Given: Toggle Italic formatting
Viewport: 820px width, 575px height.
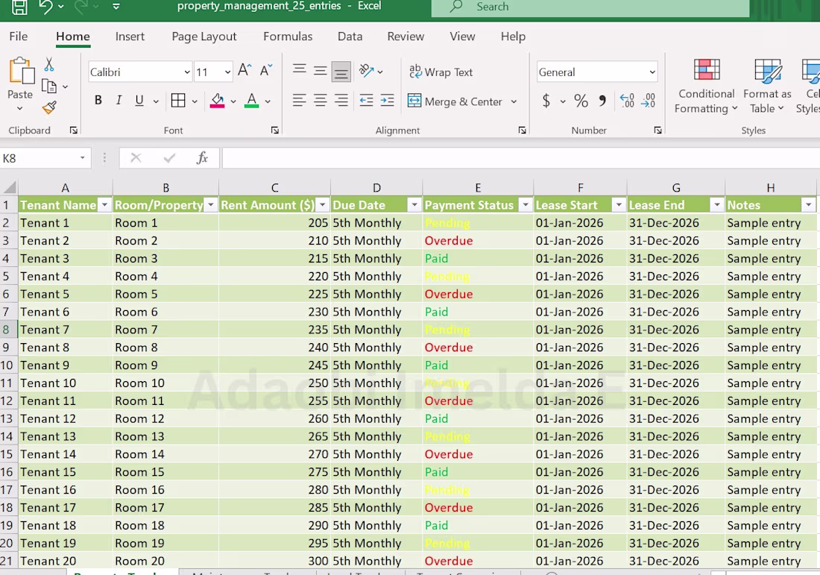Looking at the screenshot, I should pyautogui.click(x=119, y=101).
